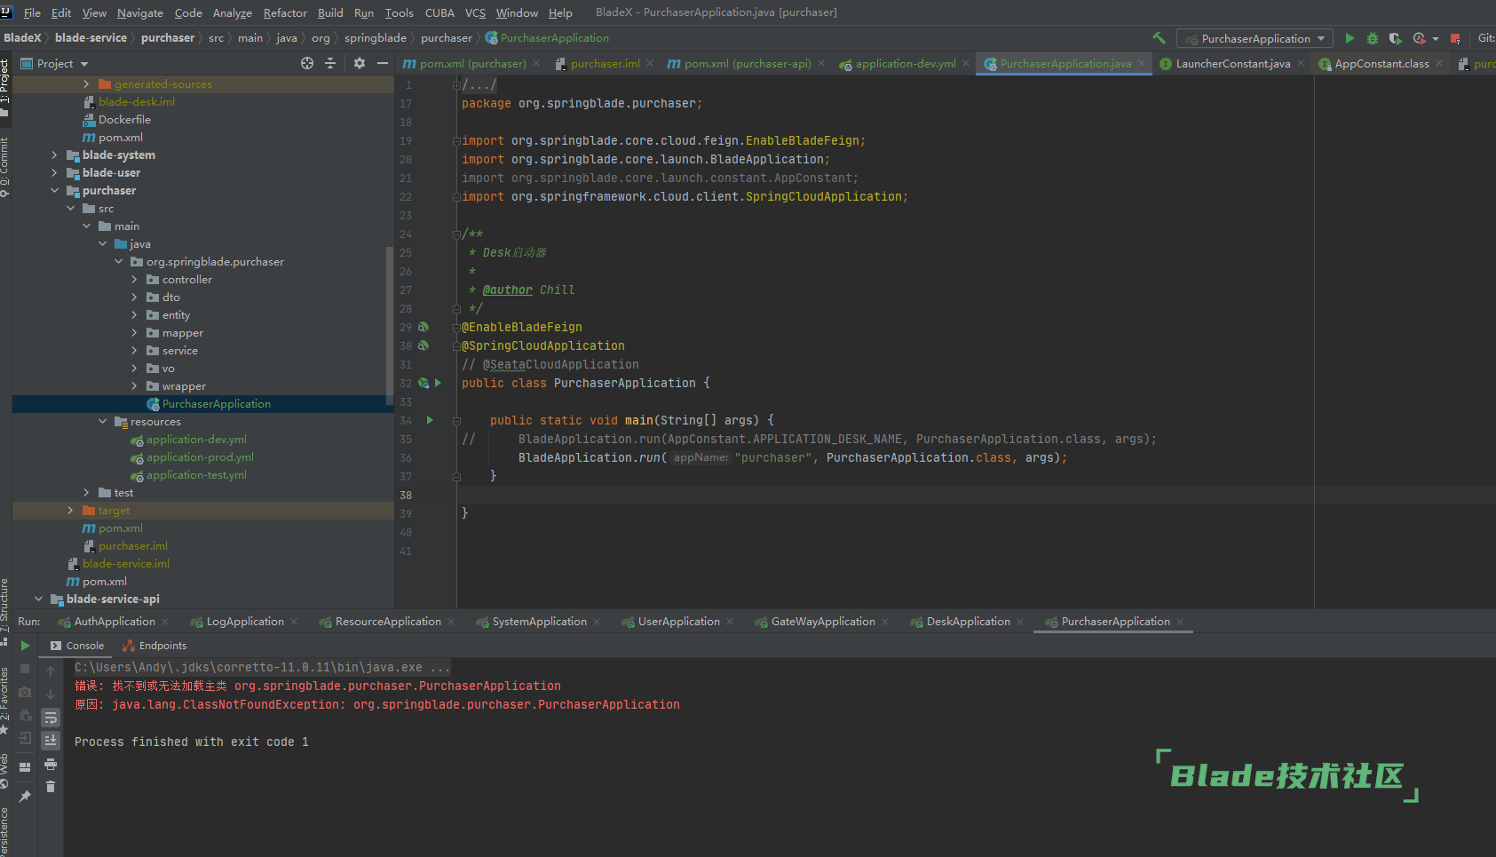Select the Console tab in Run panel
1496x857 pixels.
click(76, 646)
